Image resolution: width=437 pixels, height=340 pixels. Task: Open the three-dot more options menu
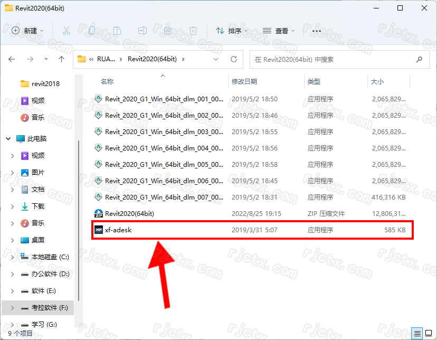[317, 31]
